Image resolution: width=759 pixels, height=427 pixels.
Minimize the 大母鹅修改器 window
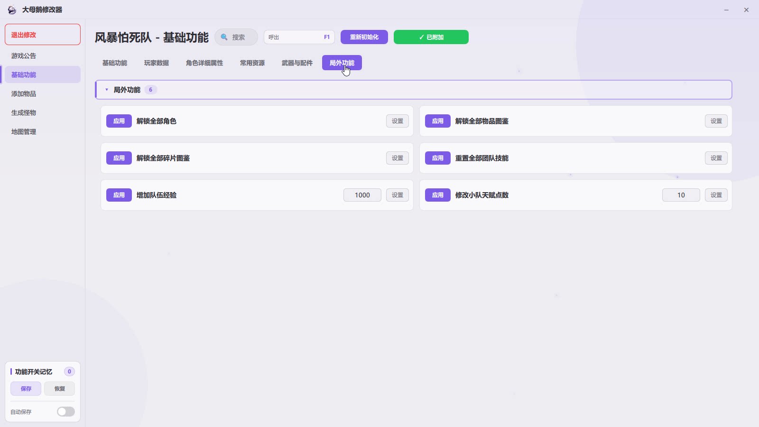click(726, 9)
